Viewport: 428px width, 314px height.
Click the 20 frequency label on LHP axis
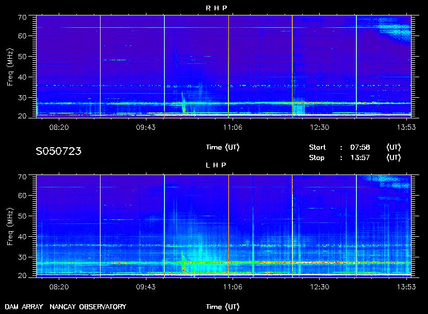pyautogui.click(x=22, y=276)
